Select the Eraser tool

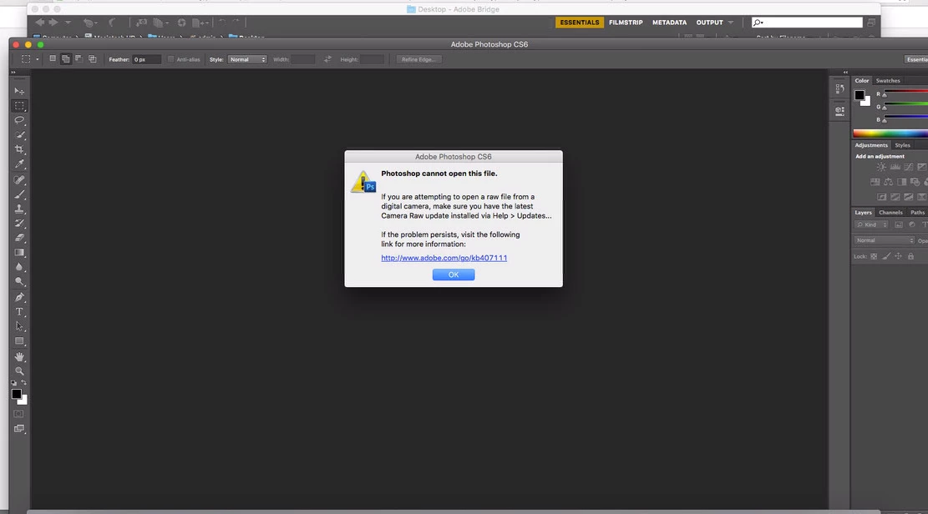click(x=19, y=238)
